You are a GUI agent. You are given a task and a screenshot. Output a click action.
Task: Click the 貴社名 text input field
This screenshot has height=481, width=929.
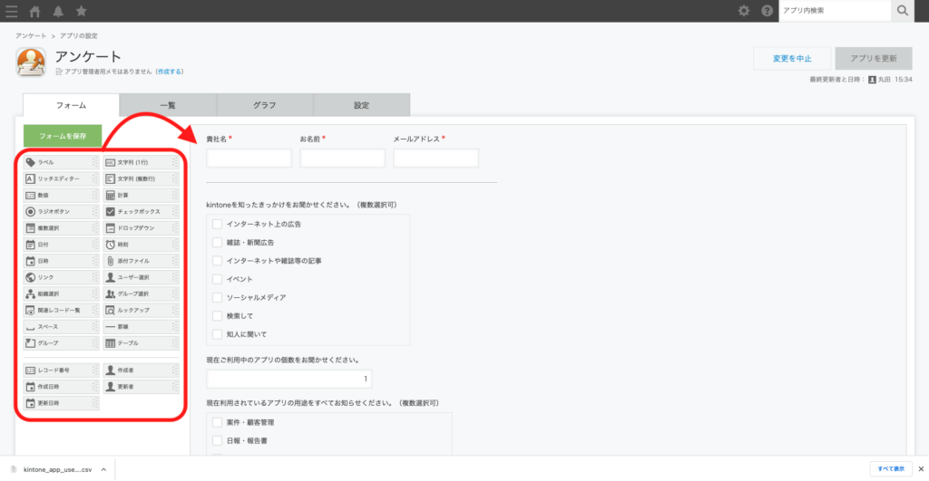(x=249, y=159)
